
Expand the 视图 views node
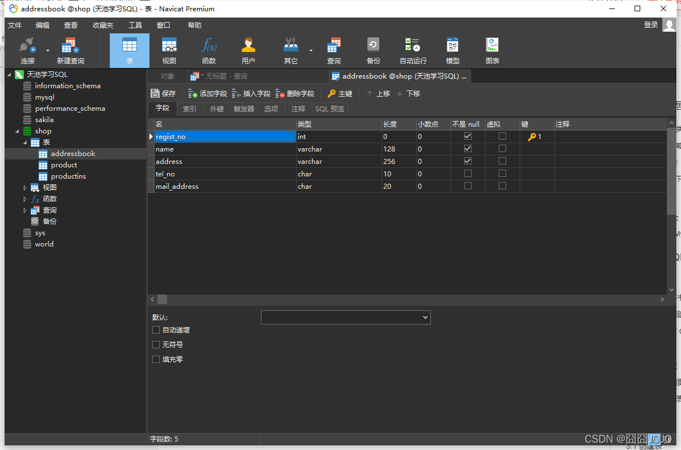point(25,188)
